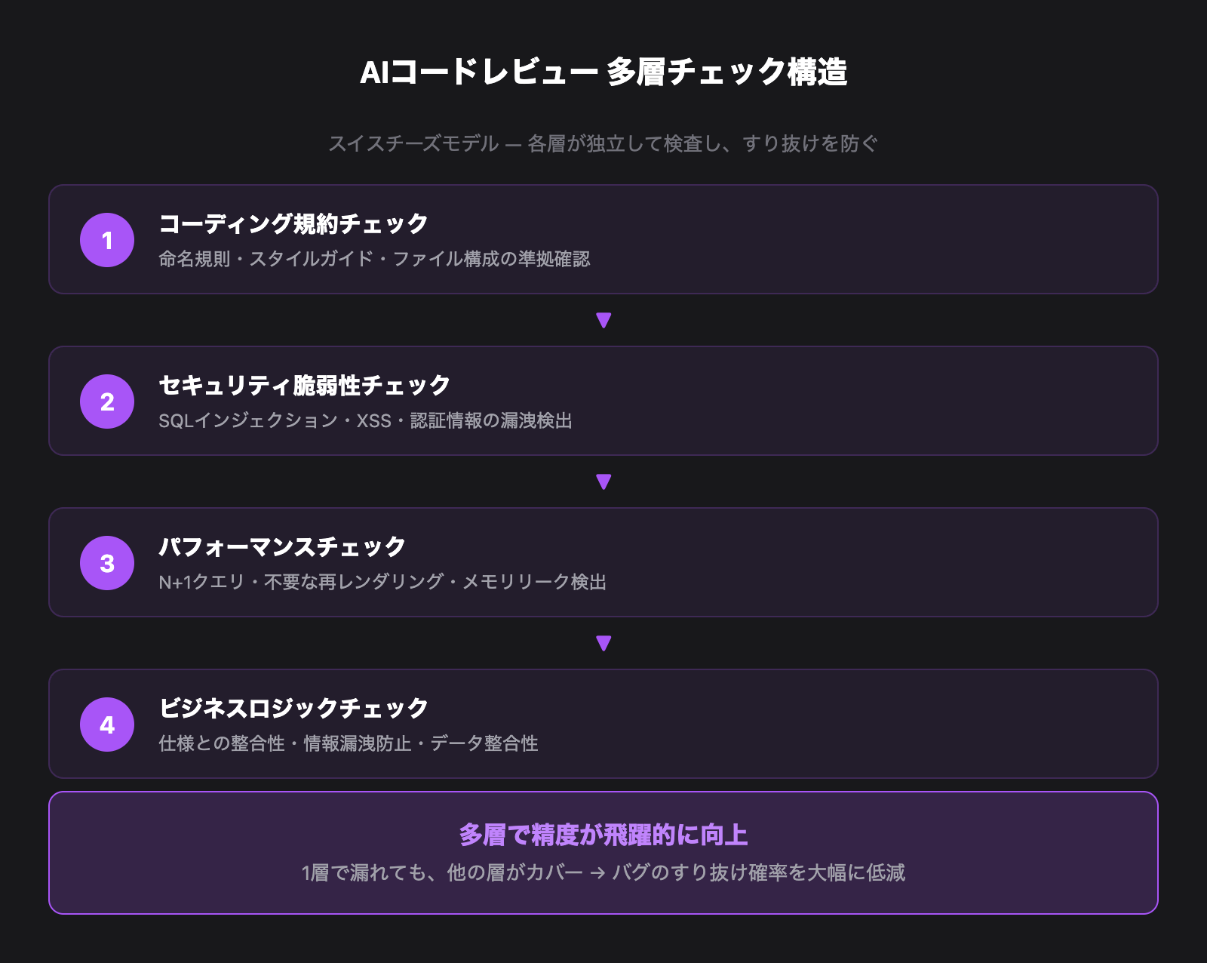Select the パフォーマンスチェック heading
The height and width of the screenshot is (963, 1207).
tap(282, 547)
